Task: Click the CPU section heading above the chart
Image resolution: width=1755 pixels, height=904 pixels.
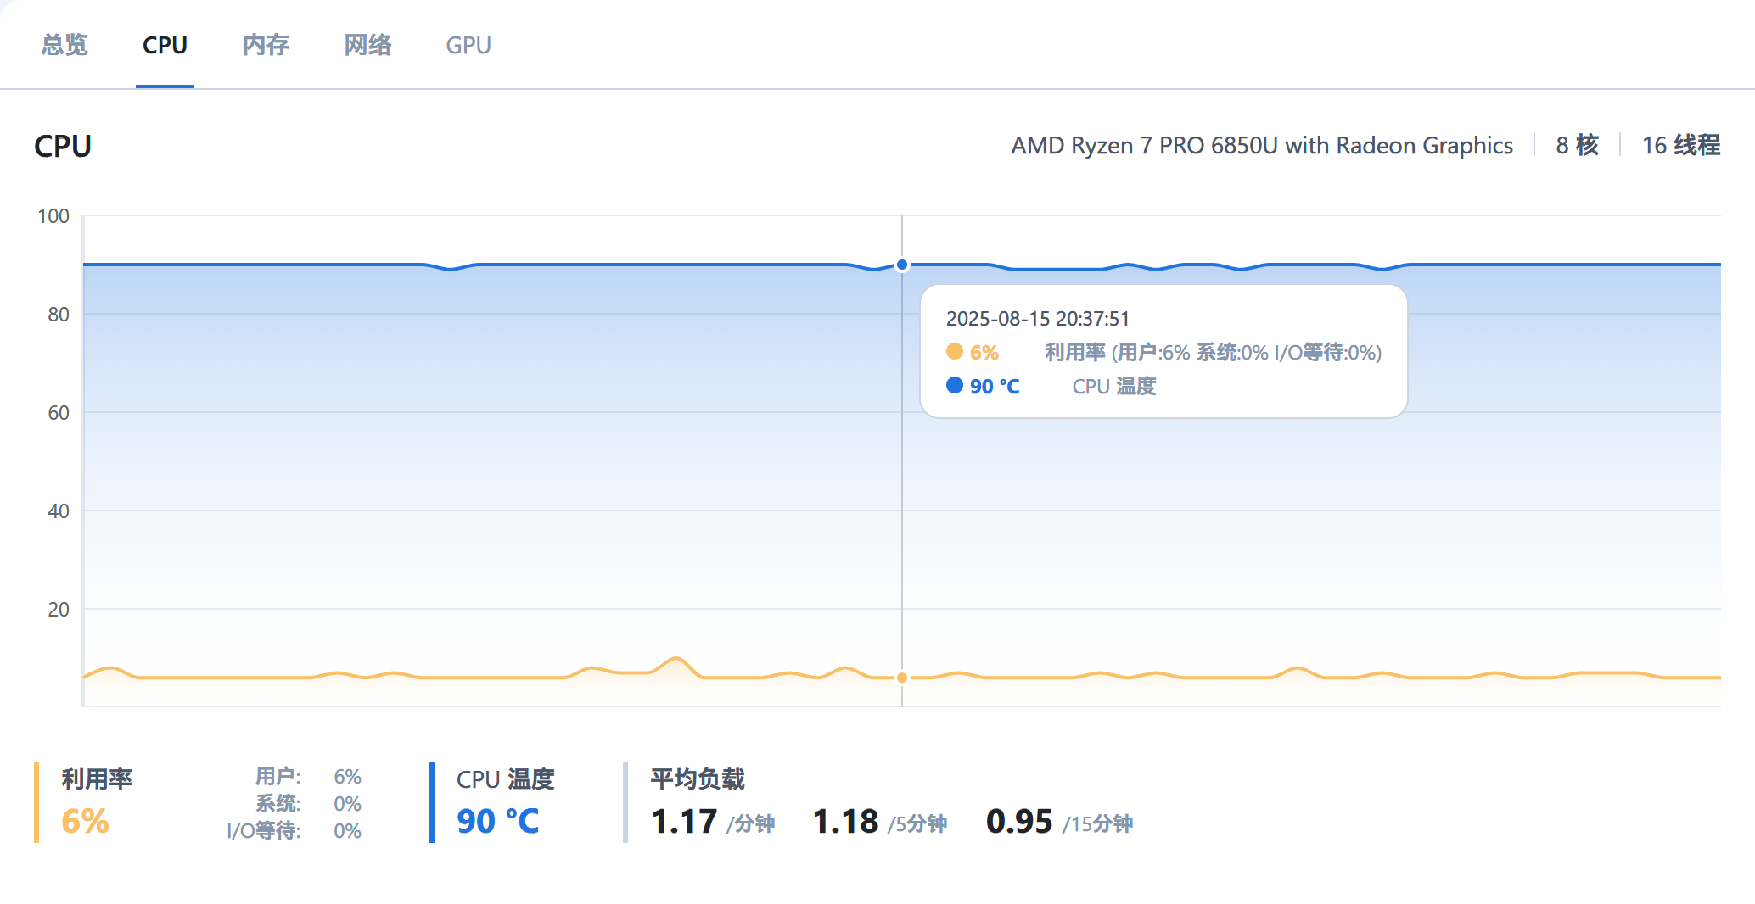Action: tap(63, 146)
